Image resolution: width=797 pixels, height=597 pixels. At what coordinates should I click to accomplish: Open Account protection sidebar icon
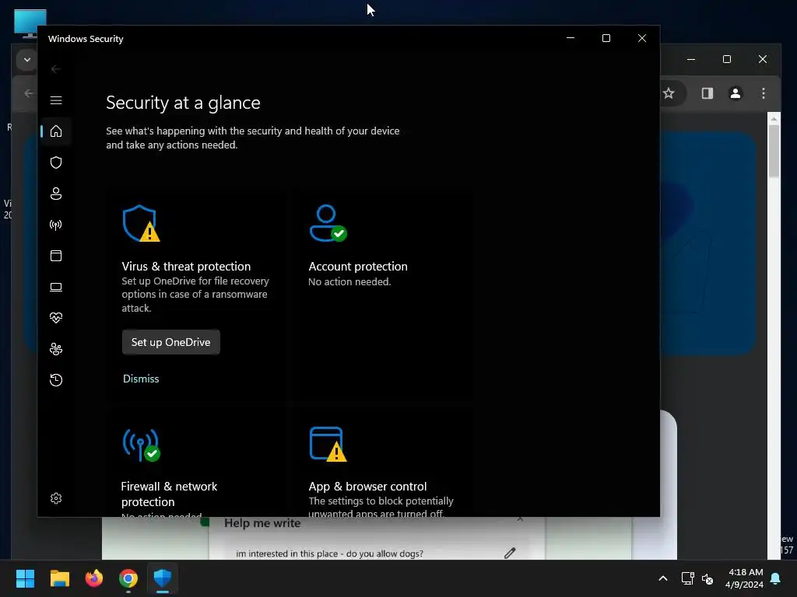(56, 194)
